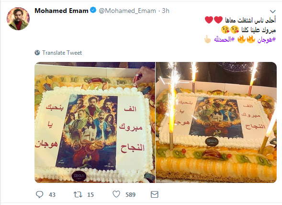Click the retweet arrows icon
This screenshot has width=282, height=205.
78,194
